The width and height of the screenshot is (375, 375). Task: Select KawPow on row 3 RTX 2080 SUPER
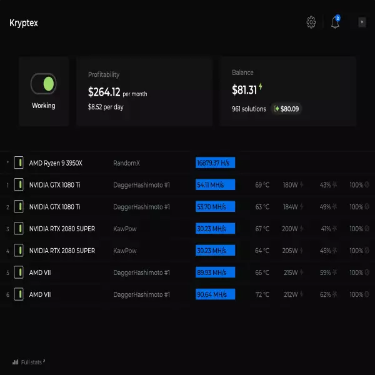click(124, 229)
